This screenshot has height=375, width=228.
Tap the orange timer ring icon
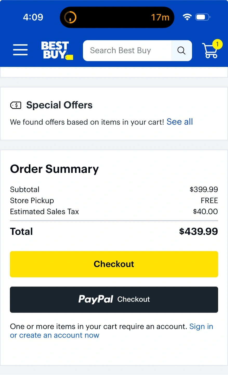point(70,17)
